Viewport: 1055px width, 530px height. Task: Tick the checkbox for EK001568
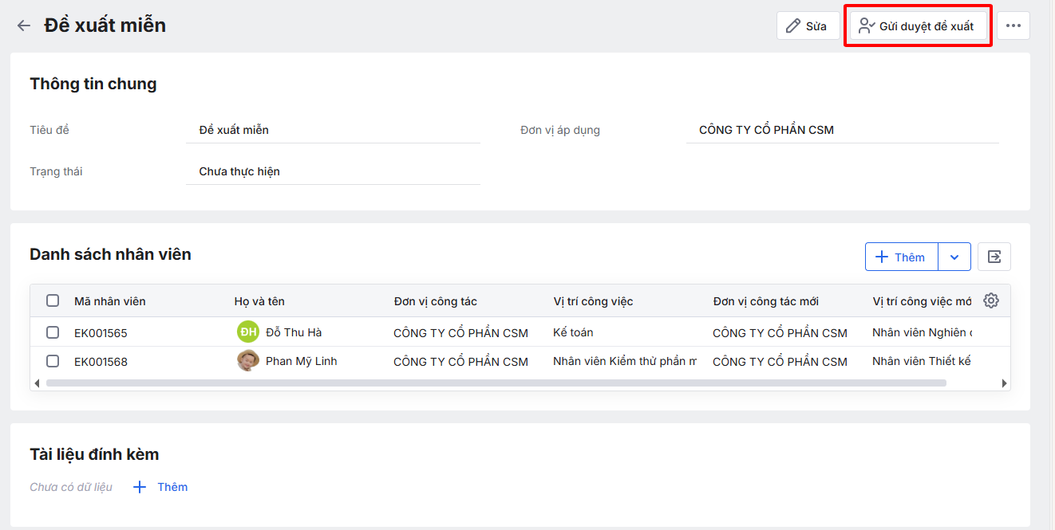[x=53, y=361]
